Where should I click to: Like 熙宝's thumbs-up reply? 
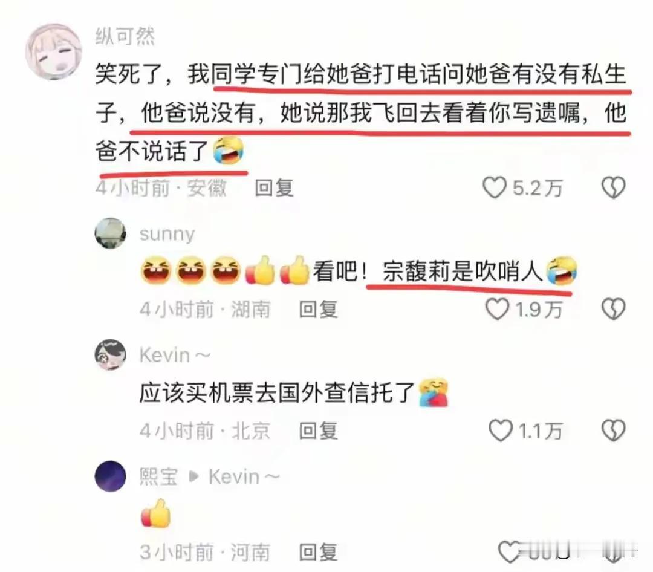pyautogui.click(x=510, y=552)
